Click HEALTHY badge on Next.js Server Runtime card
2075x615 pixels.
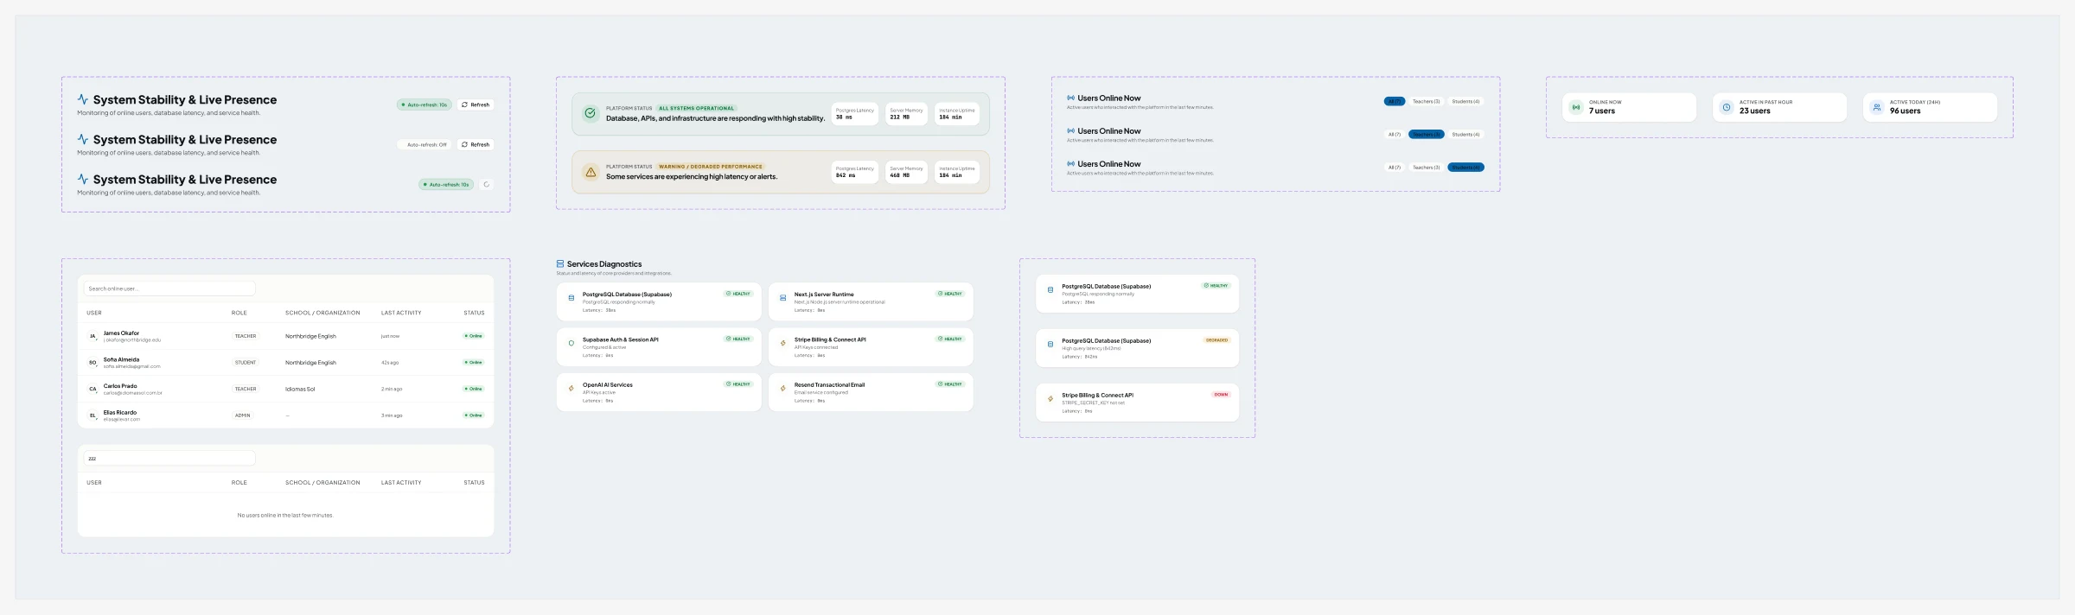tap(950, 294)
